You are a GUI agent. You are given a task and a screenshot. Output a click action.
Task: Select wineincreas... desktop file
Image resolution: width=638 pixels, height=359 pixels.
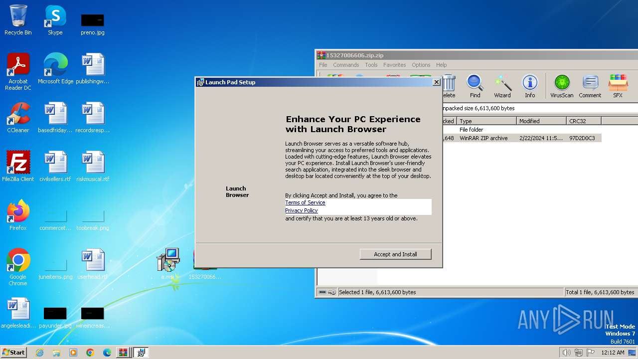click(92, 317)
